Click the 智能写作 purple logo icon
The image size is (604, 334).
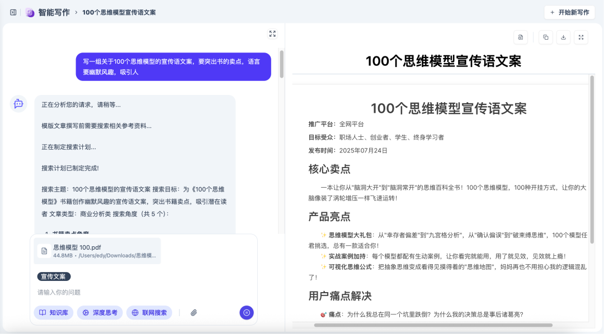tap(30, 12)
